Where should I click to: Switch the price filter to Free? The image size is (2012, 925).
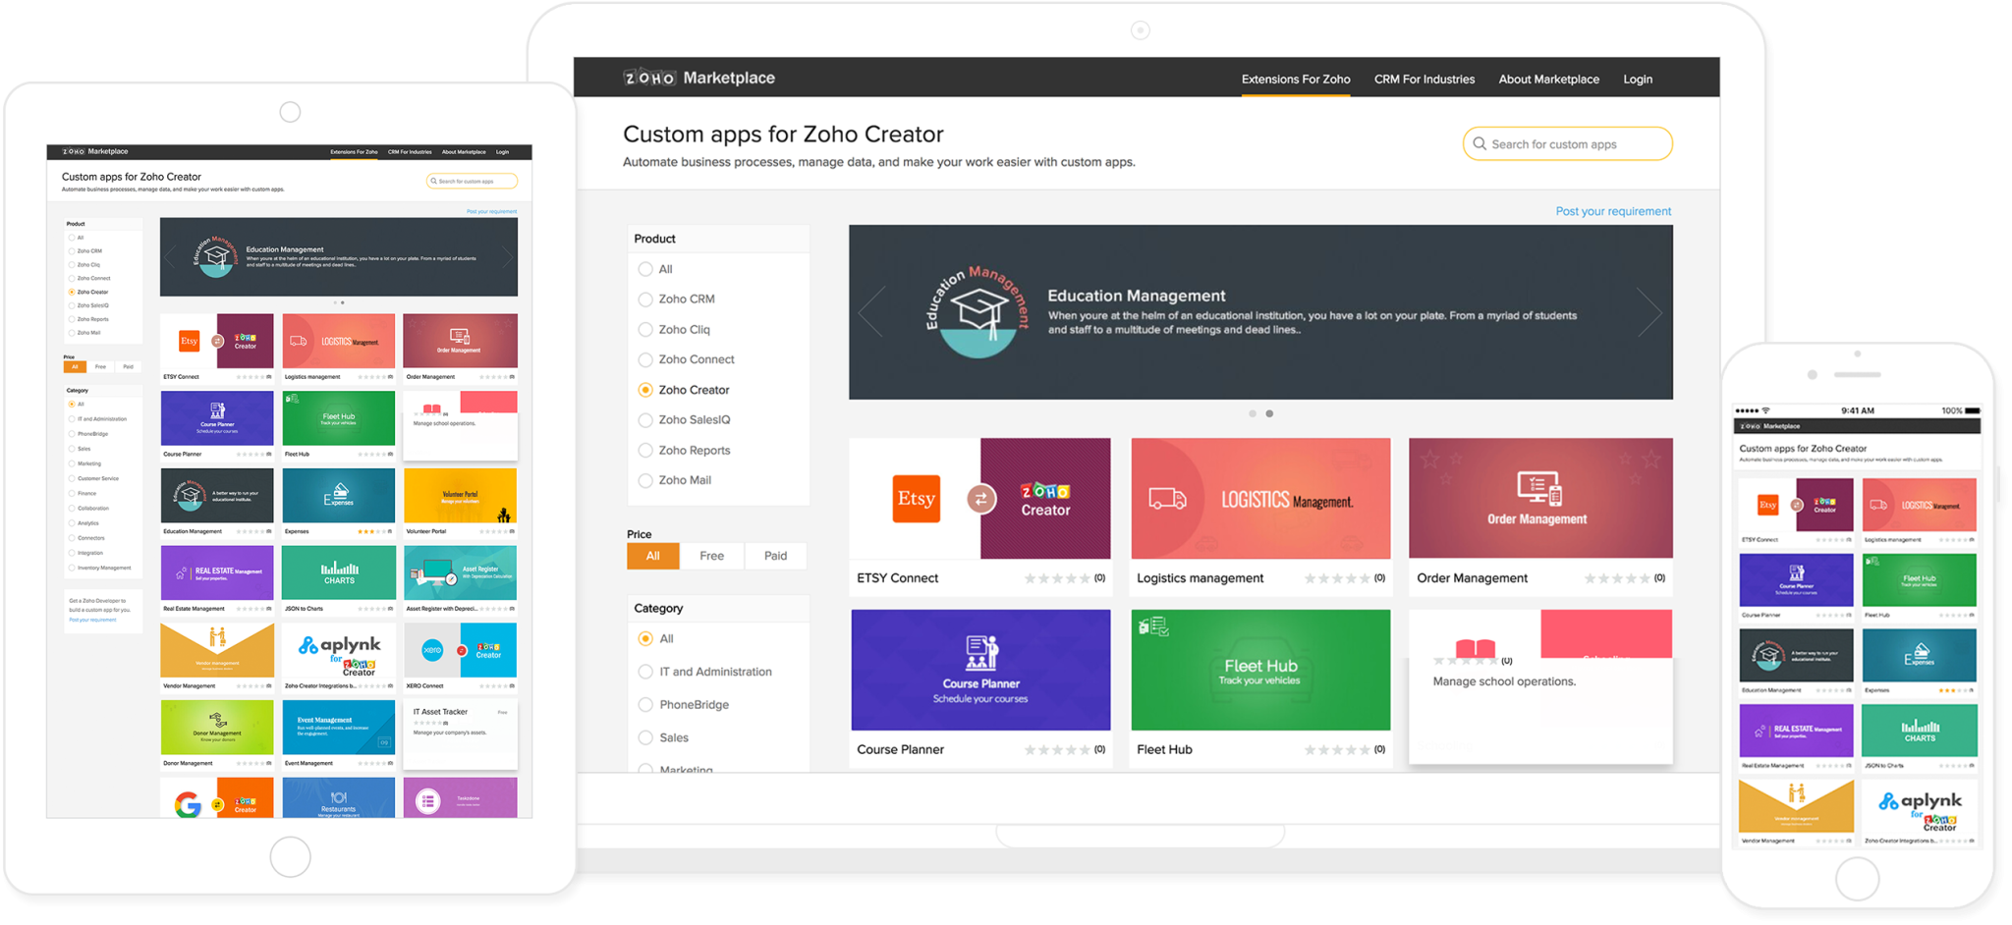click(711, 555)
